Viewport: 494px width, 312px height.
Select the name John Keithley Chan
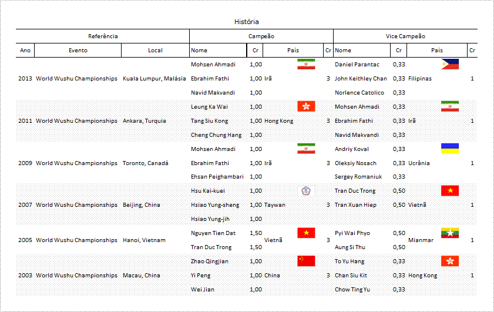pos(361,79)
